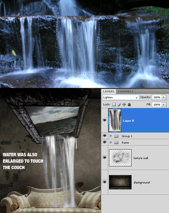Image resolution: width=169 pixels, height=213 pixels.
Task: Hide the Background layer
Action: tap(105, 182)
